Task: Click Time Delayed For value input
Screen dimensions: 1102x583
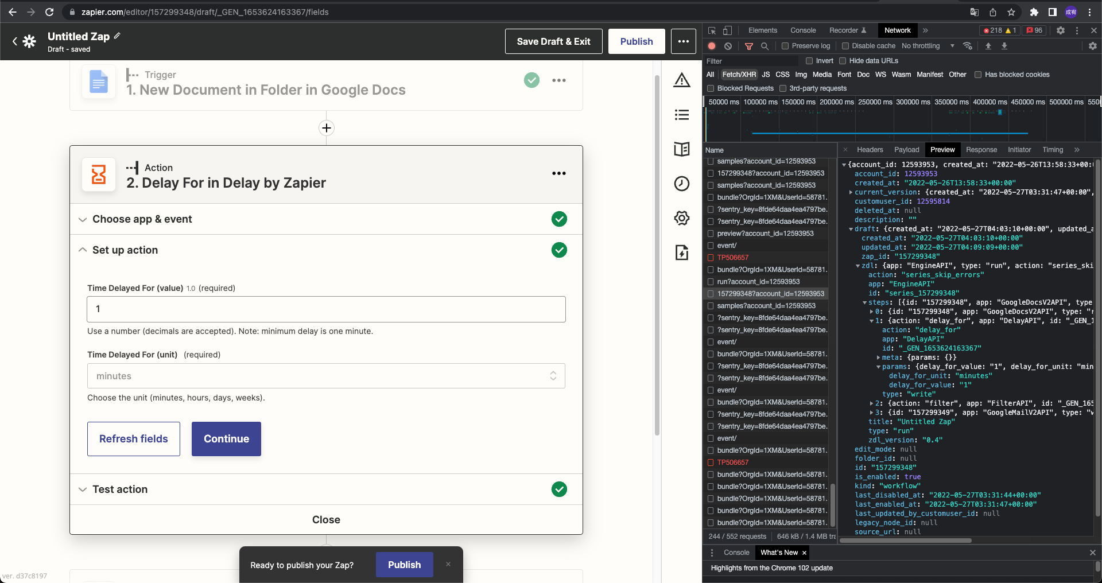Action: pyautogui.click(x=326, y=309)
